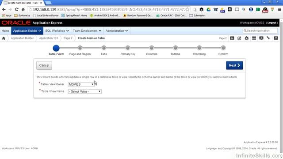Open the Chrome hamburger menu
The height and width of the screenshot is (159, 283).
click(x=279, y=9)
